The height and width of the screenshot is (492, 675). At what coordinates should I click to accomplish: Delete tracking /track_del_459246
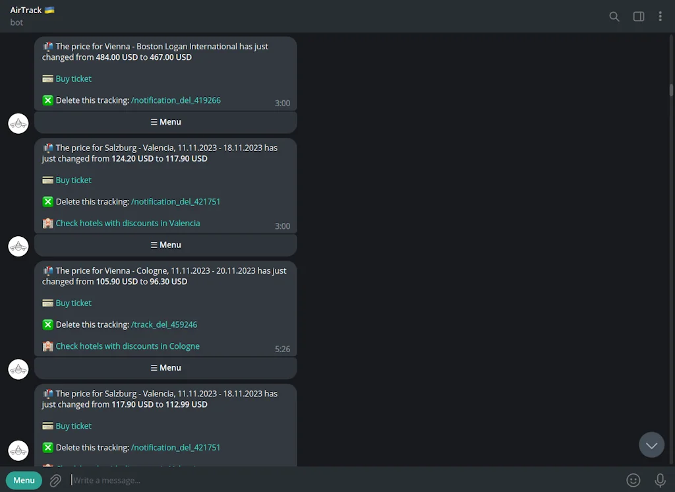coord(164,324)
